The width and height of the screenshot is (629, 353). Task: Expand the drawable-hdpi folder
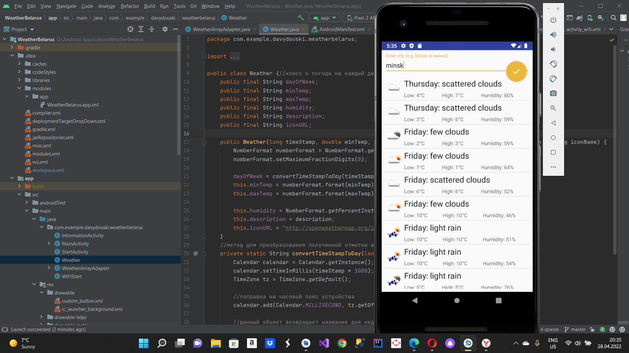[x=41, y=317]
